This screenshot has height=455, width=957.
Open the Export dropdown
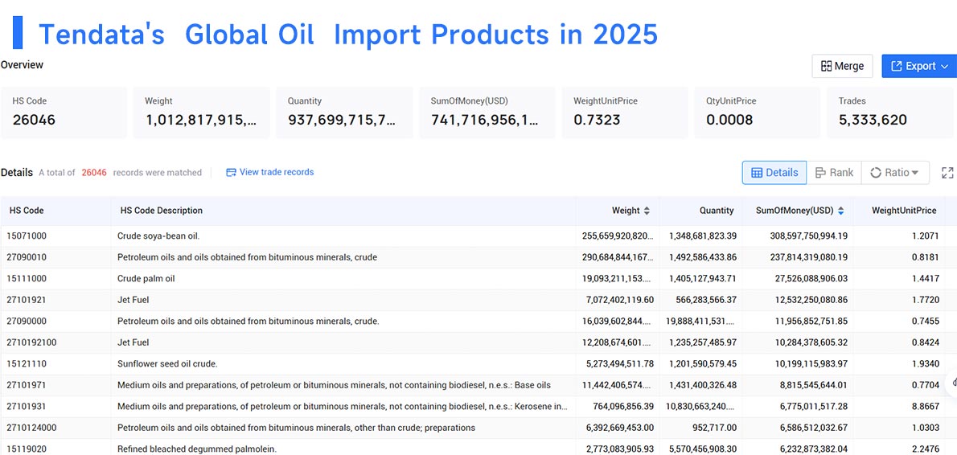(x=919, y=66)
